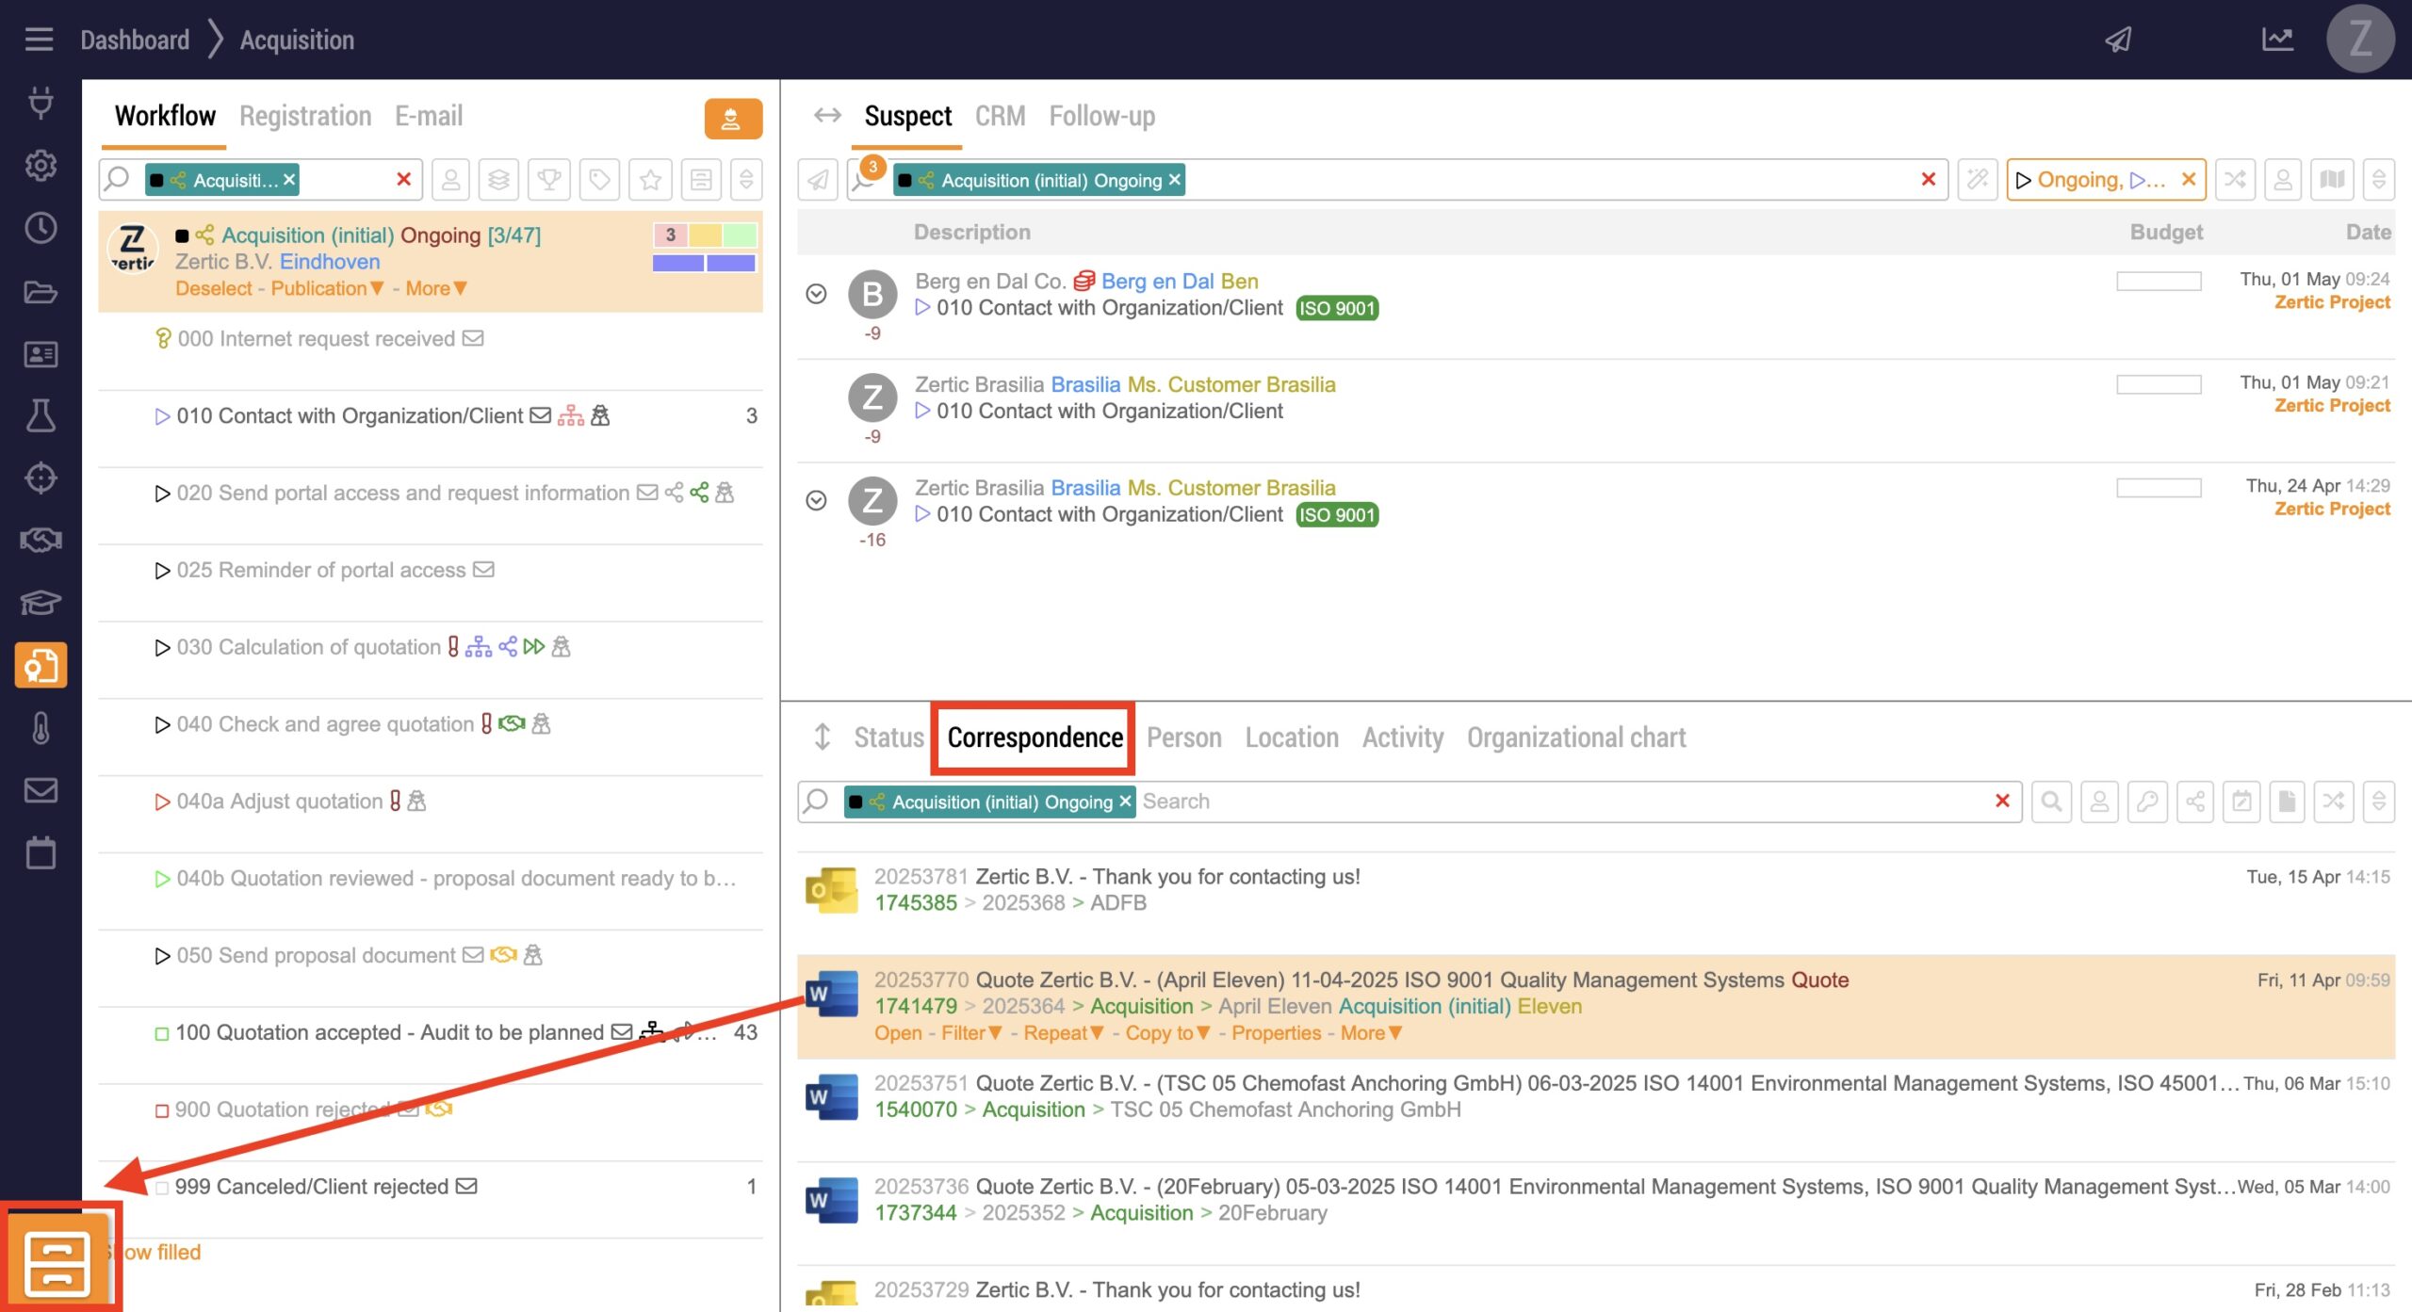Click the tag filter icon in Workflow toolbar
The height and width of the screenshot is (1312, 2412).
[x=599, y=179]
